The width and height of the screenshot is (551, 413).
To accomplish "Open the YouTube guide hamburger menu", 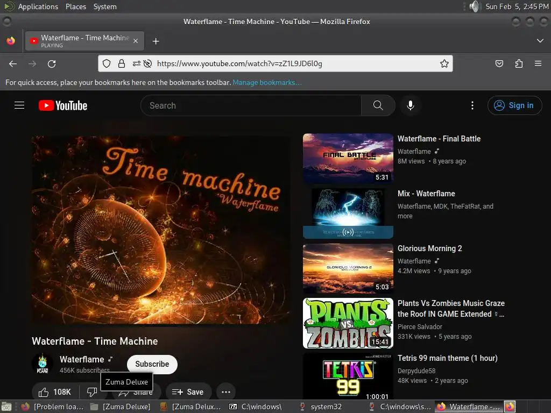I will click(x=19, y=105).
